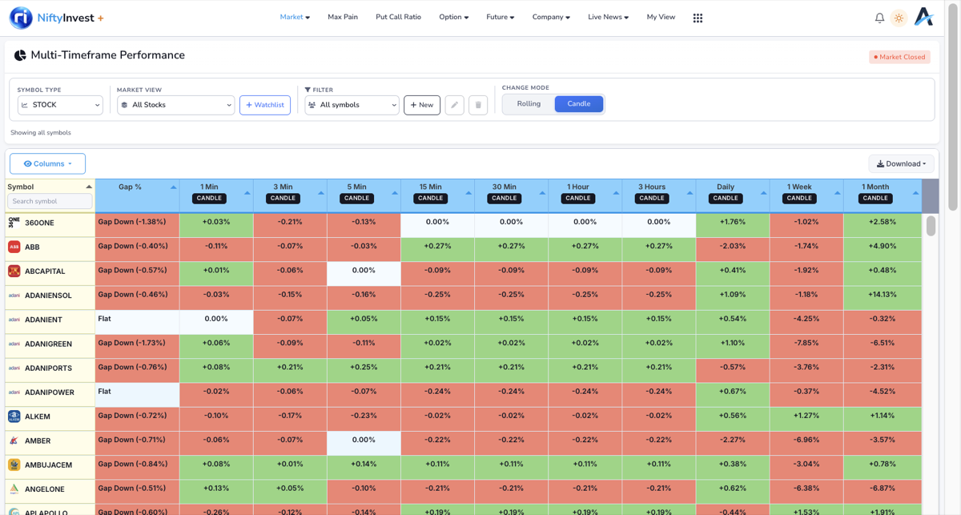The width and height of the screenshot is (961, 515).
Task: Click the ADANIPOWER symbol row
Action: click(50, 392)
